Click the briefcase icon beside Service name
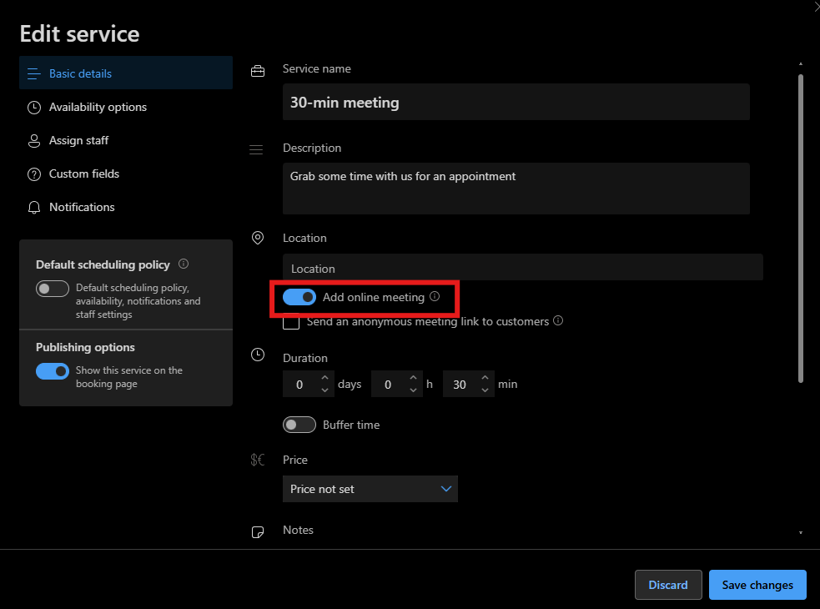This screenshot has width=820, height=609. click(x=258, y=71)
